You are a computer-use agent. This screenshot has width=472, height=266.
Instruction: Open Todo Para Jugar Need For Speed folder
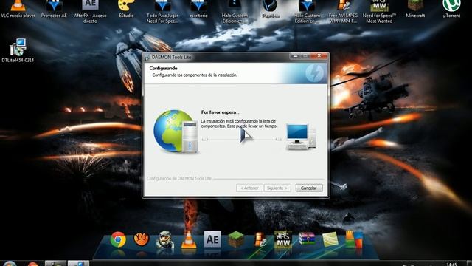tap(162, 11)
